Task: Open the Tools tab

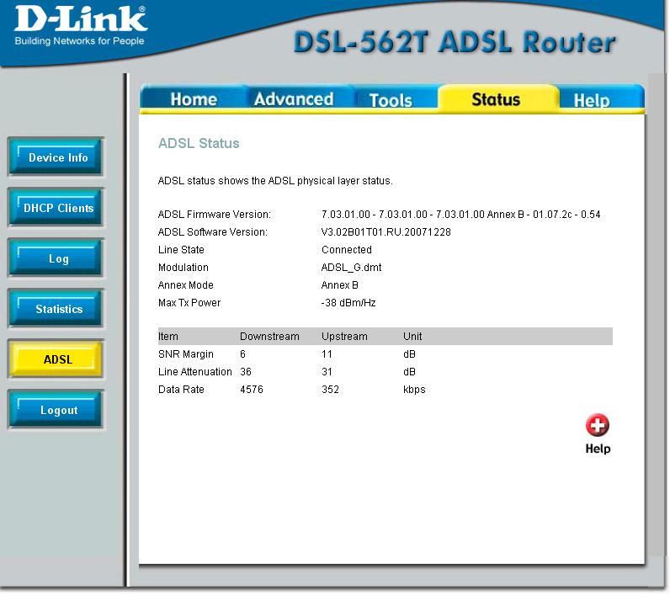Action: point(391,100)
